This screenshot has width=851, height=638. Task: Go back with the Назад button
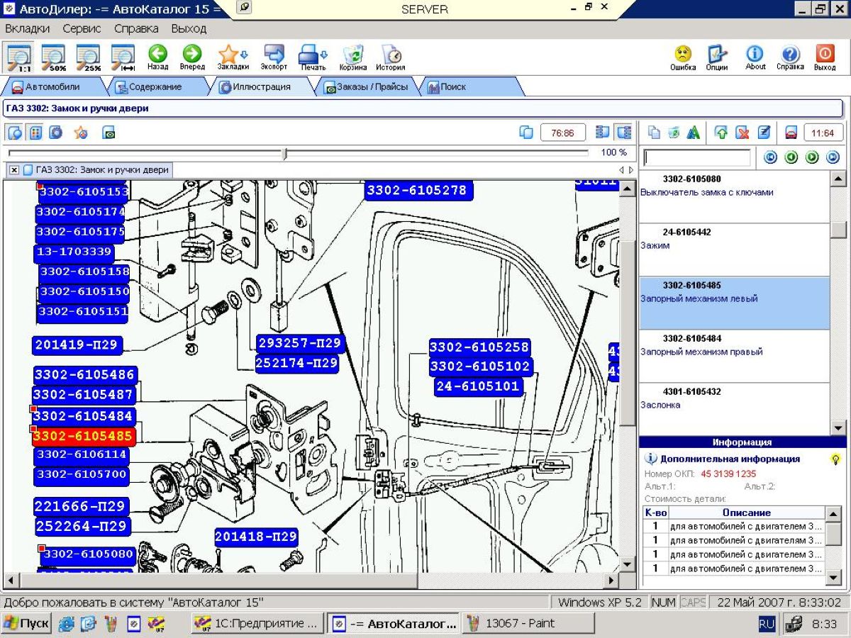tap(157, 57)
